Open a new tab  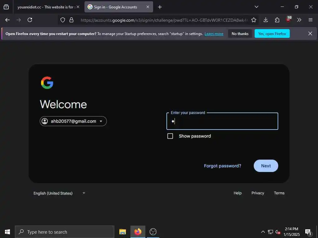[160, 7]
